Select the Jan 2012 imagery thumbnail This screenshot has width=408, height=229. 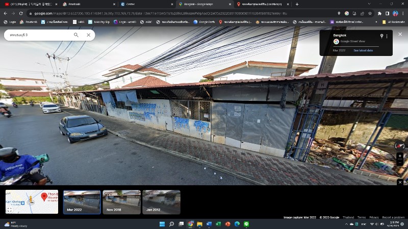(x=161, y=202)
